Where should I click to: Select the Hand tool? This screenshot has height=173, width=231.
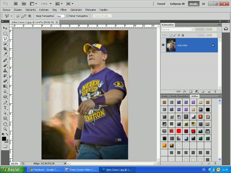[x=5, y=124]
